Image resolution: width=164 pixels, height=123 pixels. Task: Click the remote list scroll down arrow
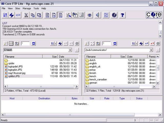click(x=158, y=83)
